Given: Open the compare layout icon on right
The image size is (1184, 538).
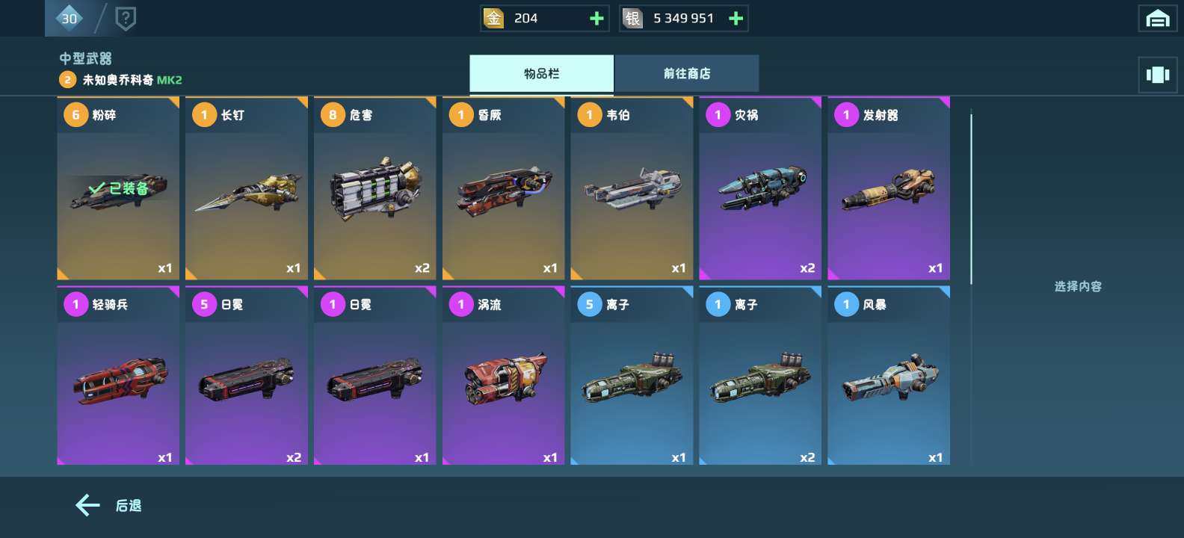Looking at the screenshot, I should point(1157,75).
